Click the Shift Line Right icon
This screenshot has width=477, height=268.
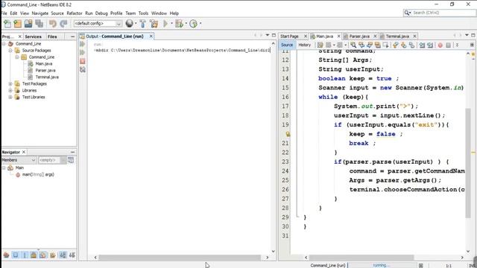pos(430,45)
